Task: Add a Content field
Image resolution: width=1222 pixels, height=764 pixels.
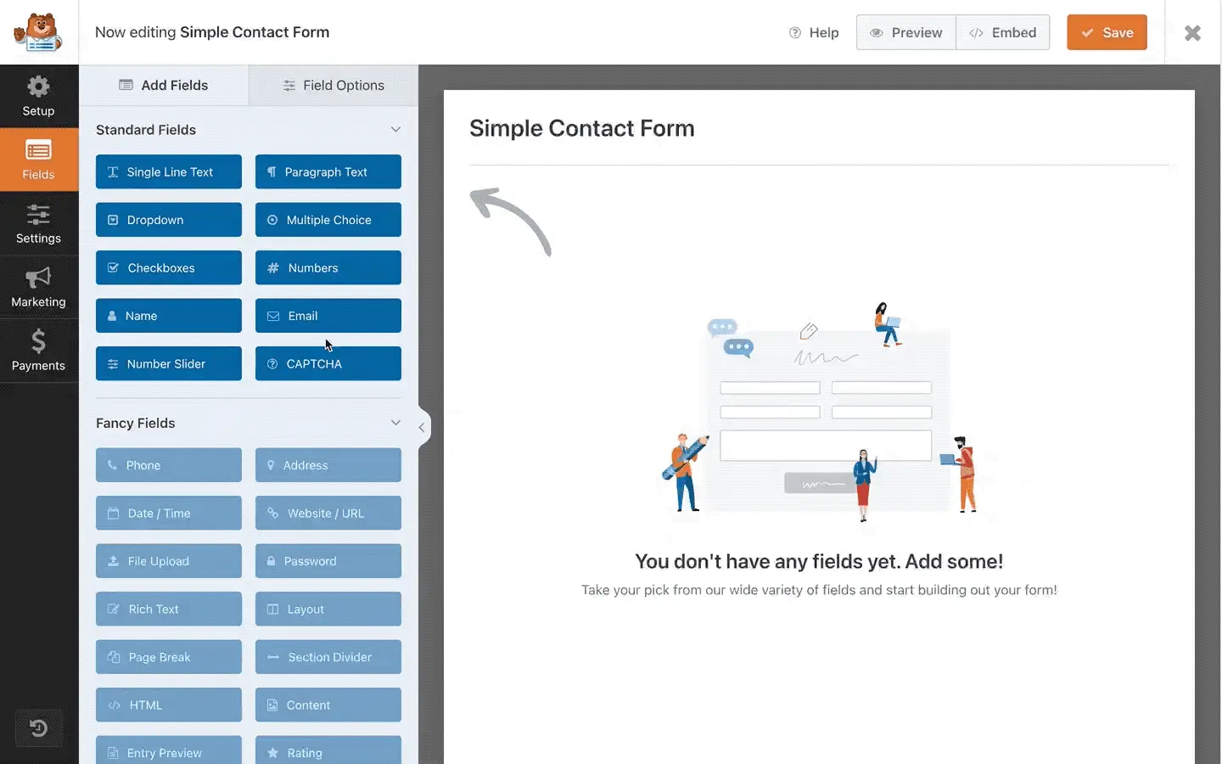Action: (328, 705)
